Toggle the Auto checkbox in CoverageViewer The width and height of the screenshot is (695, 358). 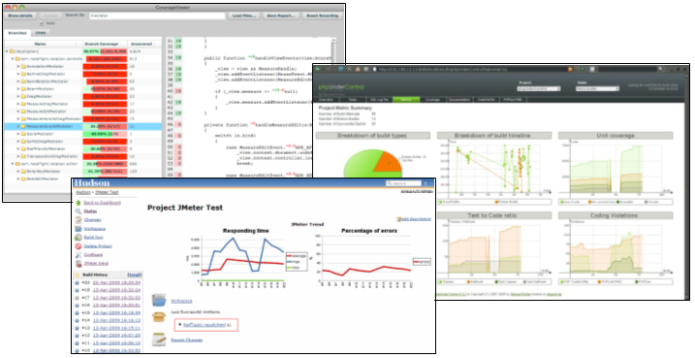pyautogui.click(x=42, y=23)
